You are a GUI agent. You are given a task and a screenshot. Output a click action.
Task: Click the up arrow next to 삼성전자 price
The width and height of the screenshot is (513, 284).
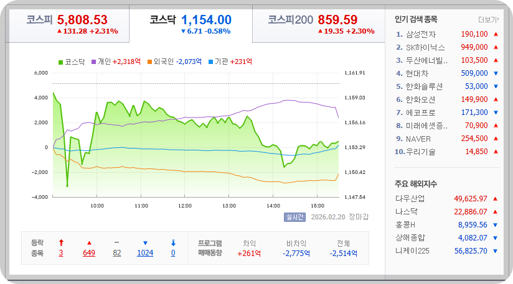click(496, 34)
